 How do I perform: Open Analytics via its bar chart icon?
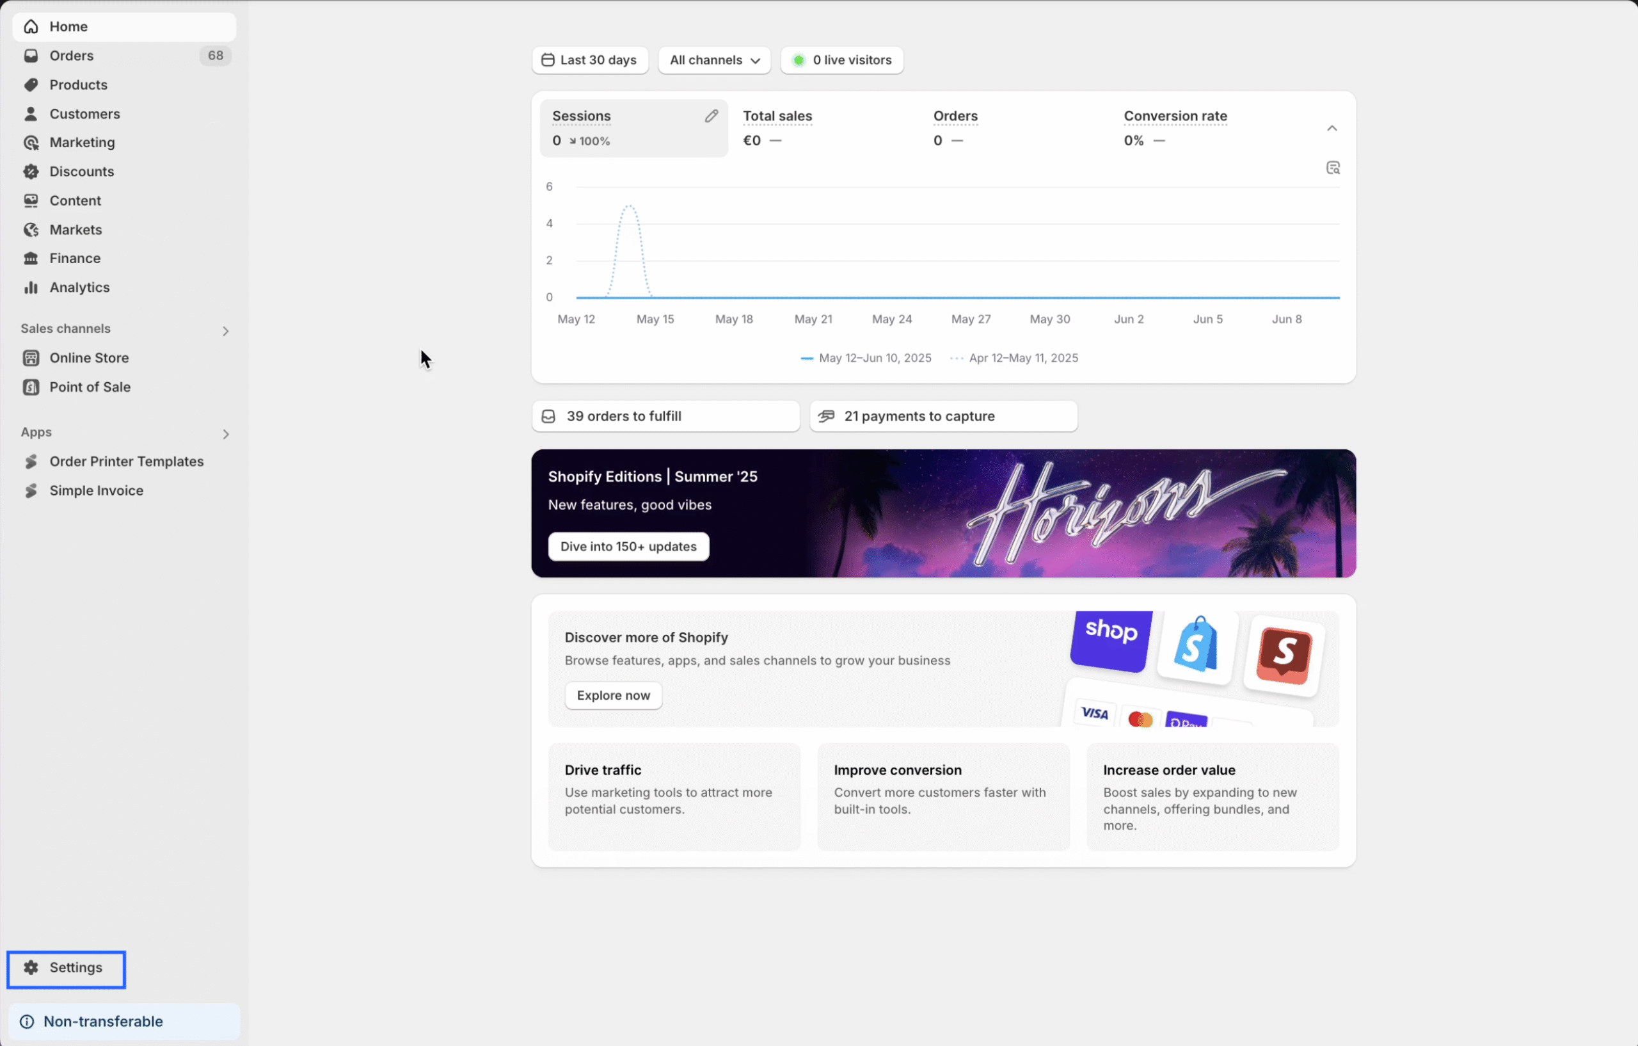pyautogui.click(x=31, y=288)
